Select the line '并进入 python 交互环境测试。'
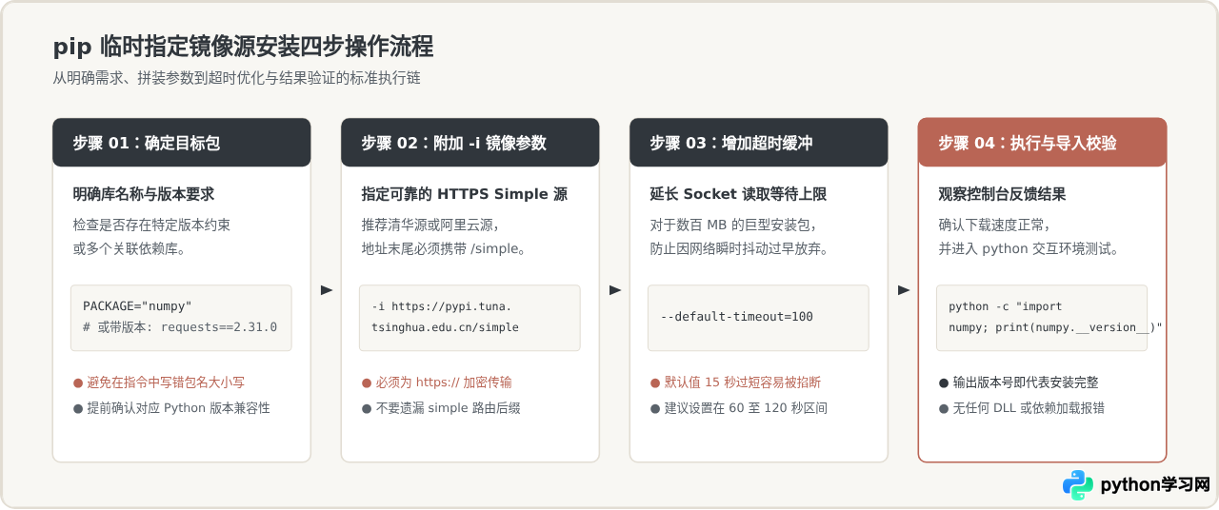Image resolution: width=1219 pixels, height=510 pixels. point(1029,249)
